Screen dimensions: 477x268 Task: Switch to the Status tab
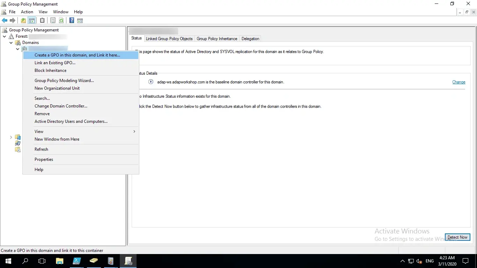[x=137, y=38]
